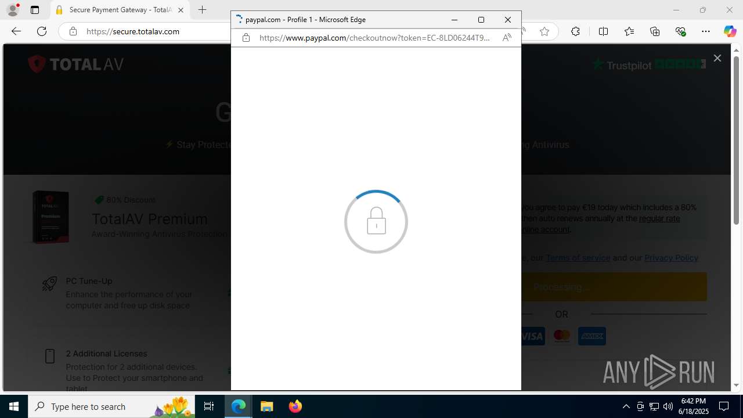Go back with the browser back arrow

click(16, 31)
